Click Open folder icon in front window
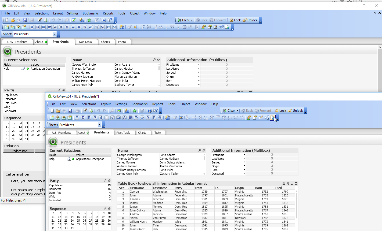 point(58,111)
